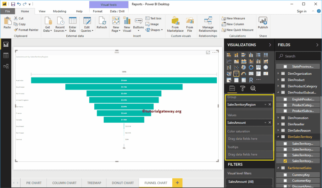The image size is (322, 188).
Task: Click the Fields search box
Action: pos(298,56)
